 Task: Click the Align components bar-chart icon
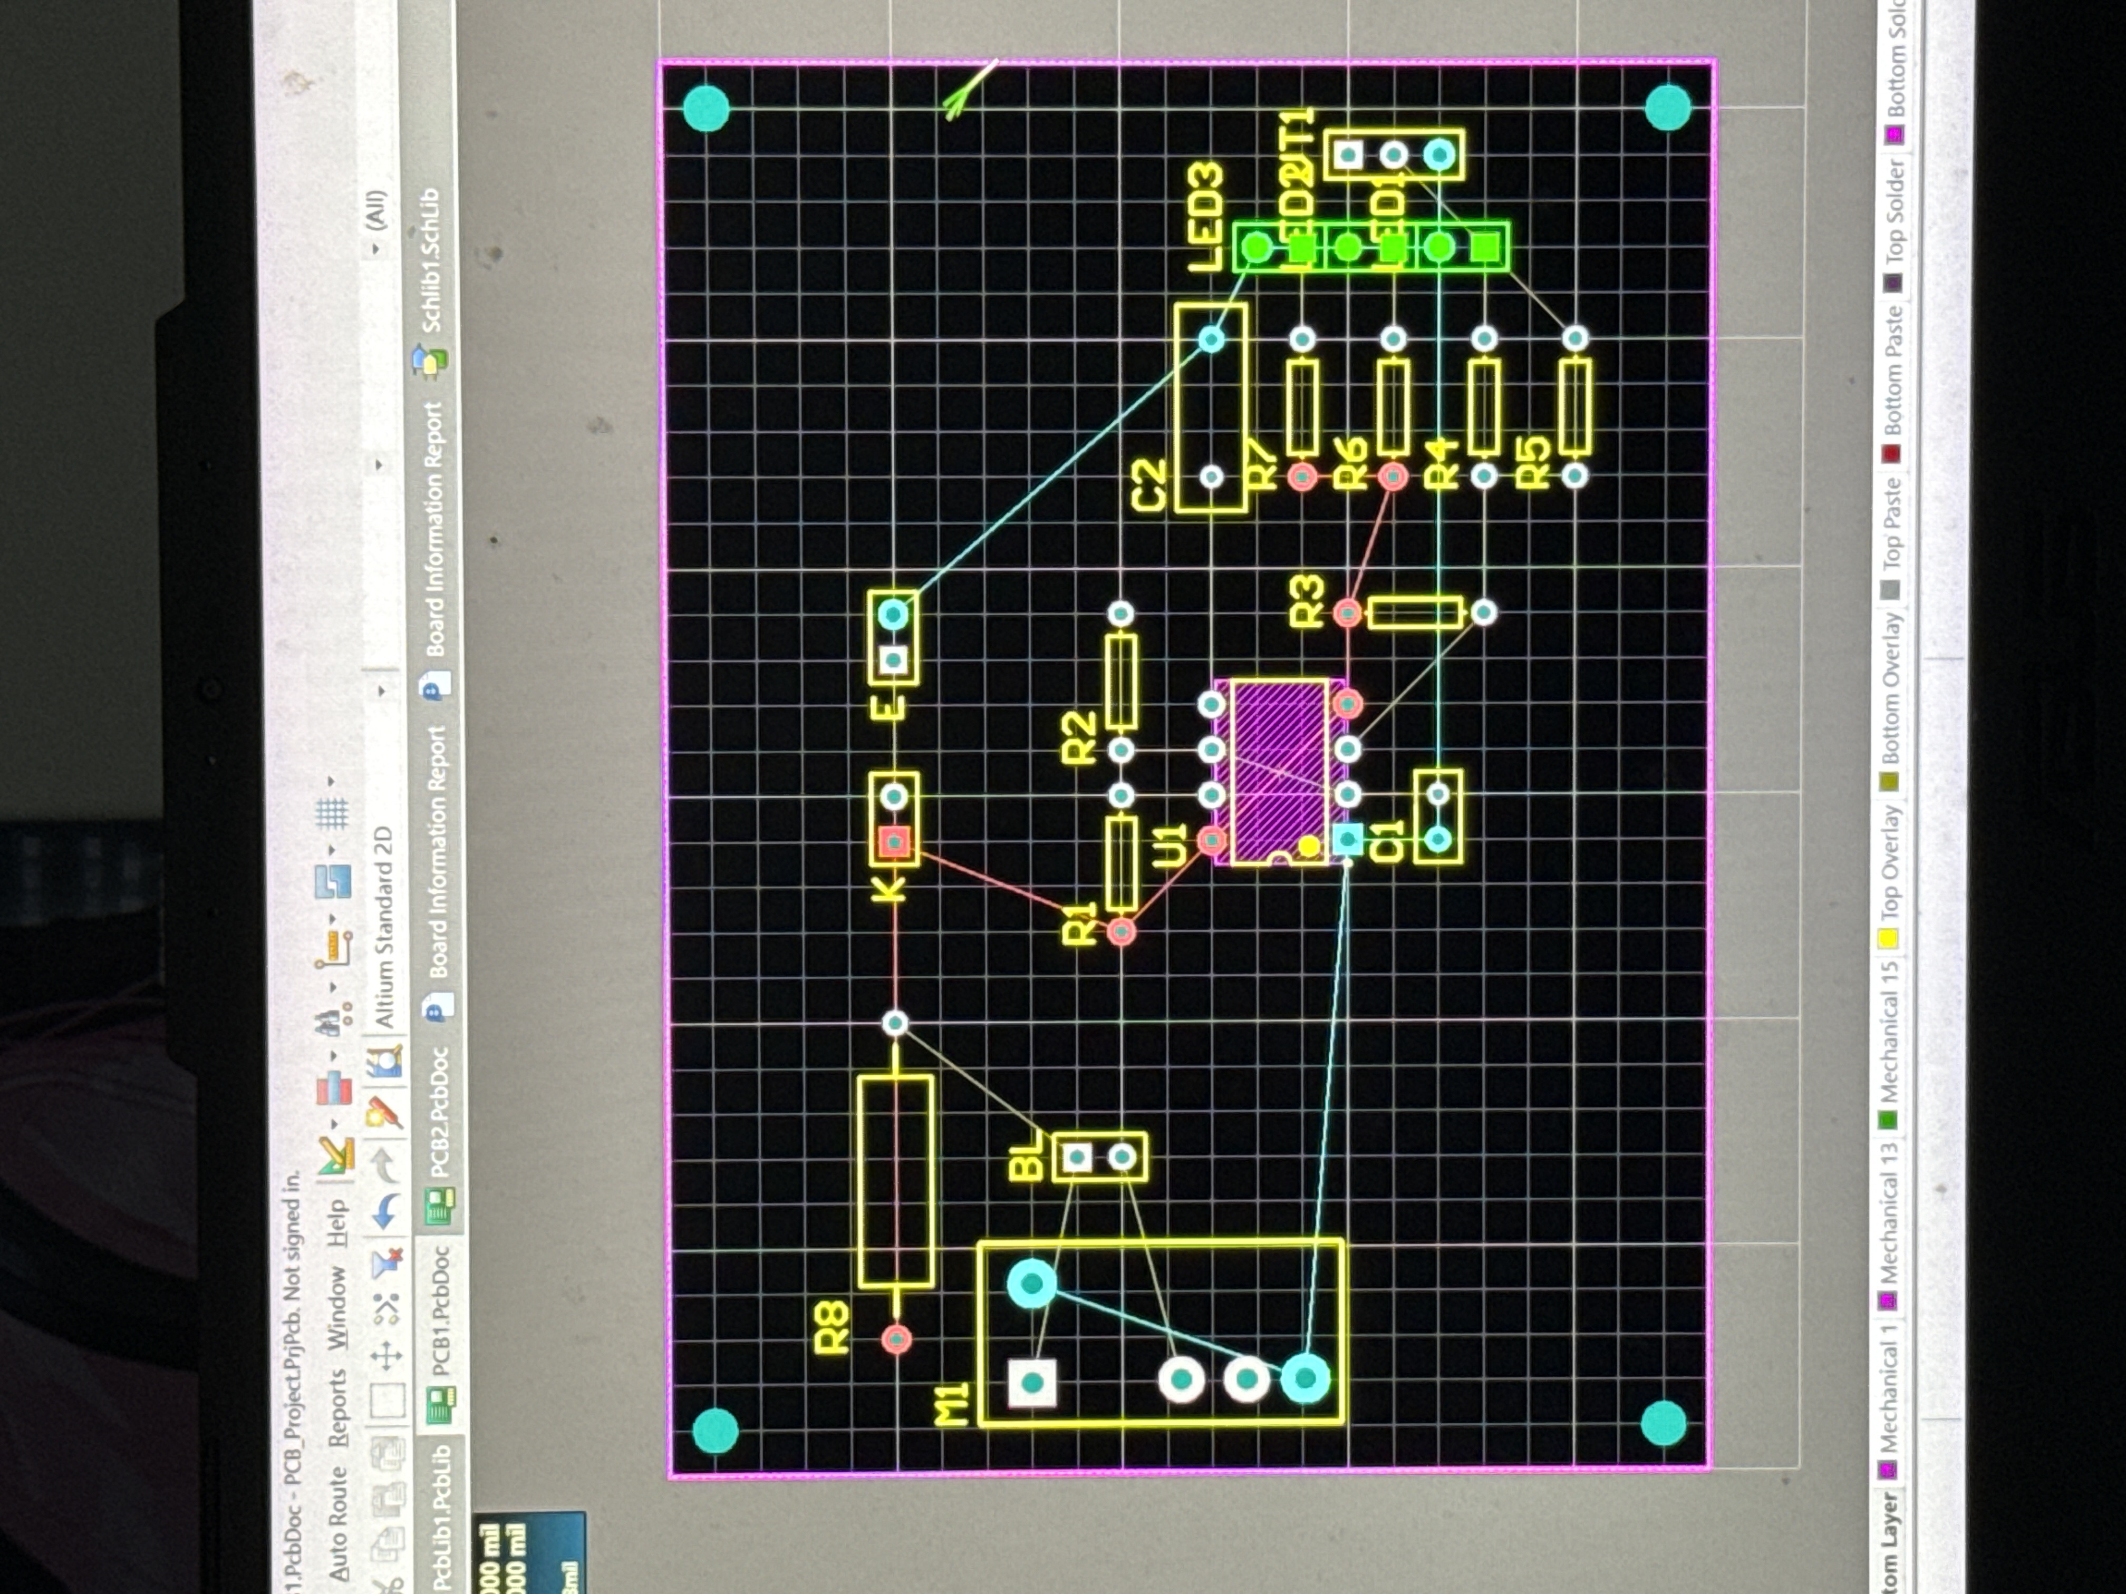[x=335, y=1087]
